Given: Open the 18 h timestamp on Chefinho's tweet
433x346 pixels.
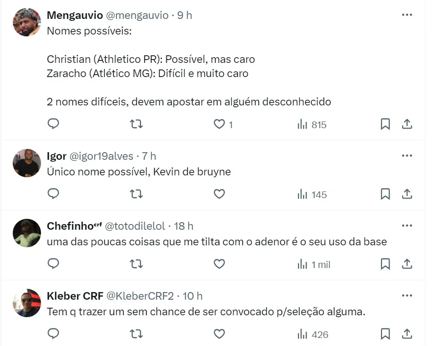Looking at the screenshot, I should click(x=183, y=226).
